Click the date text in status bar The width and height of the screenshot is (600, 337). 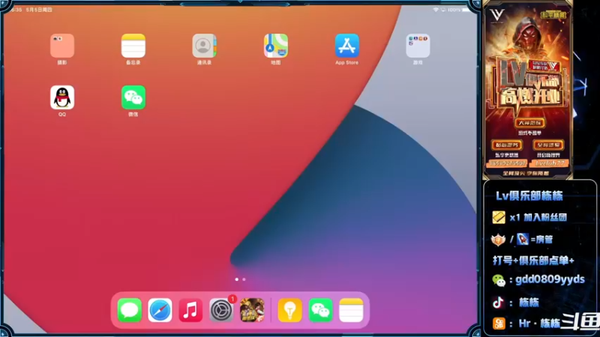tap(39, 10)
